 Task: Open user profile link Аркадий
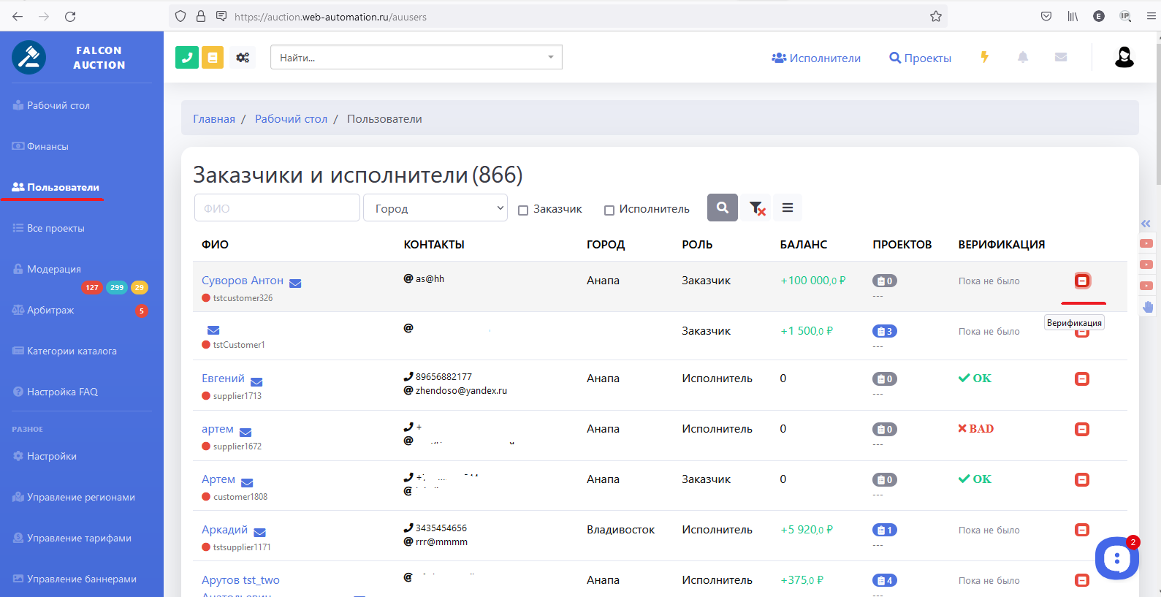click(224, 529)
